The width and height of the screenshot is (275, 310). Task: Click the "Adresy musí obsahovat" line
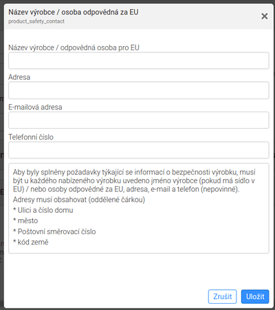79,200
